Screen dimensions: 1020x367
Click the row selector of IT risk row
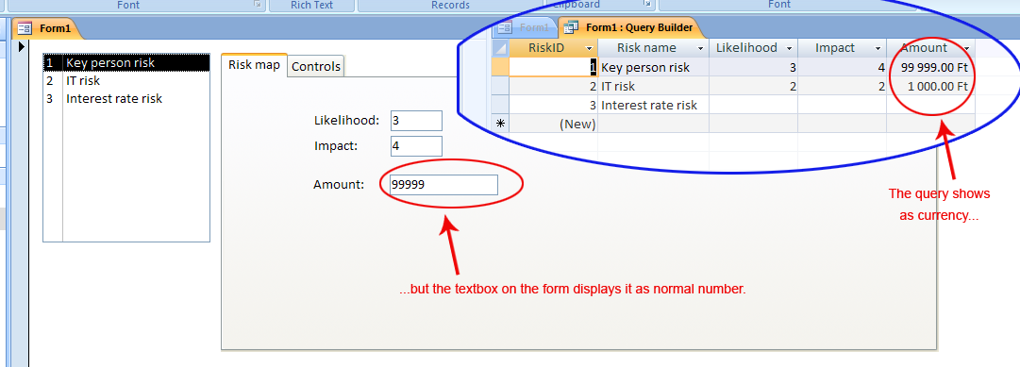pyautogui.click(x=499, y=86)
